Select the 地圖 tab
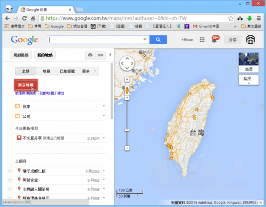 point(46,71)
